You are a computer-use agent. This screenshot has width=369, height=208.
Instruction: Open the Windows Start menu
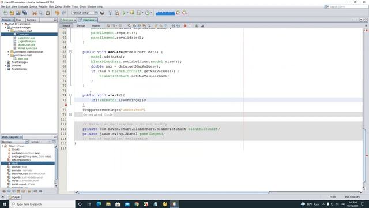tap(5, 204)
